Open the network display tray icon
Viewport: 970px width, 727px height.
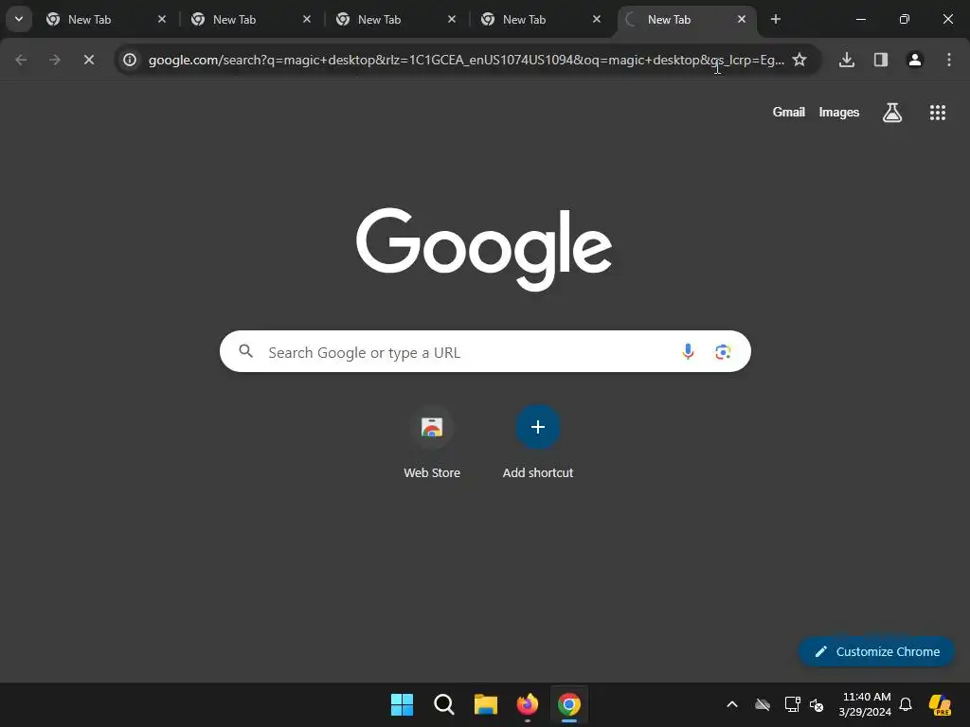792,704
